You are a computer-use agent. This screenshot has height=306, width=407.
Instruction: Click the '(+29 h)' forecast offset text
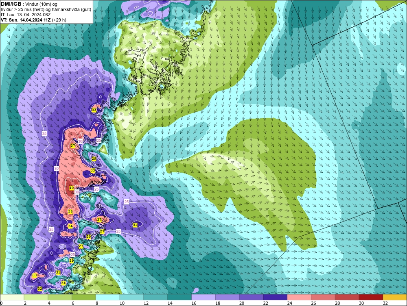coord(59,20)
